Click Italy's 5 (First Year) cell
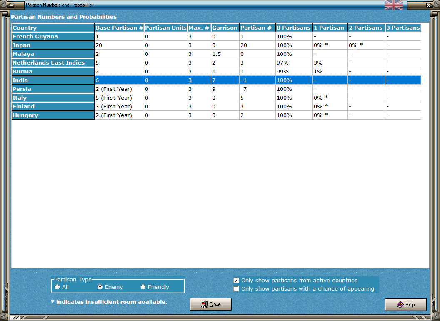Viewport: 440px width, 321px height. pos(119,98)
